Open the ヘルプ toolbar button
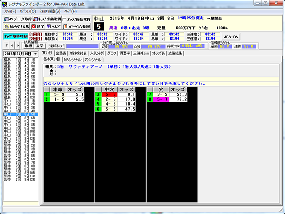Image resolution: width=285 pixels, height=214 pixels. [x=53, y=27]
